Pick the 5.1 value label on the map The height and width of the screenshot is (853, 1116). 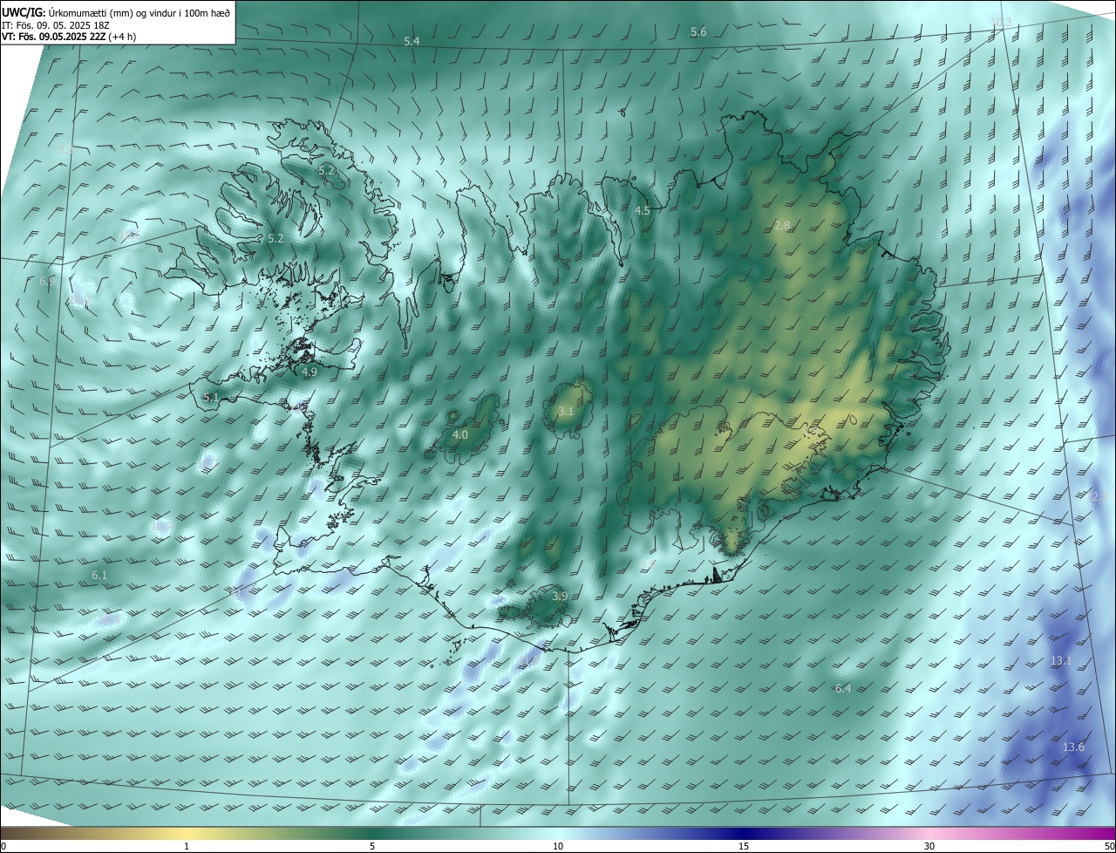coord(210,398)
